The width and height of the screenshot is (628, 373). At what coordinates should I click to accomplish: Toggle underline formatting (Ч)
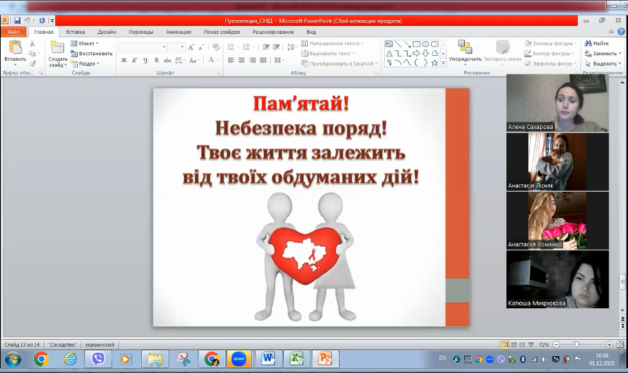coord(146,61)
